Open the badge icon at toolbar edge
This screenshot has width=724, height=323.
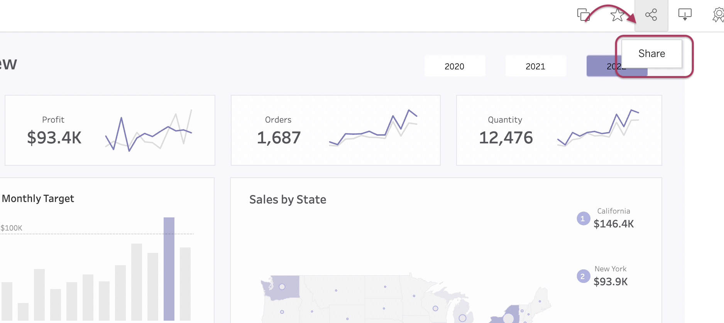pos(719,15)
